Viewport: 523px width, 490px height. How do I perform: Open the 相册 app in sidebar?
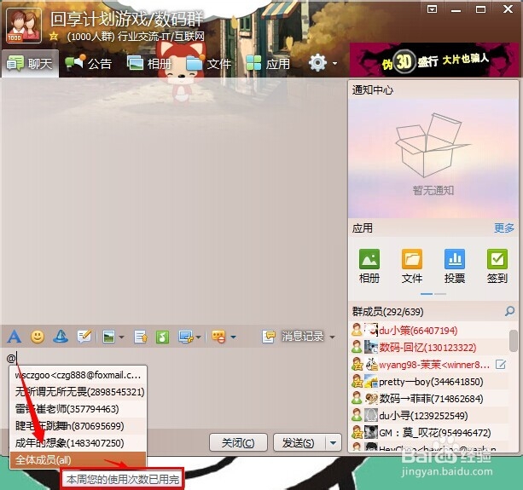(x=369, y=266)
